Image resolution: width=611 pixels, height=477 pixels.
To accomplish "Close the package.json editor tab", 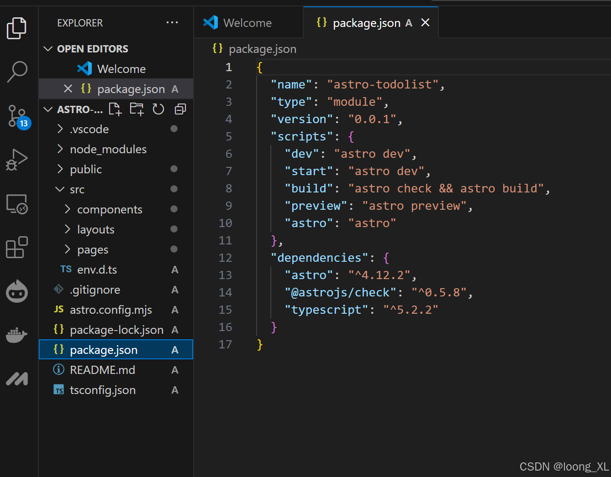I will [425, 22].
